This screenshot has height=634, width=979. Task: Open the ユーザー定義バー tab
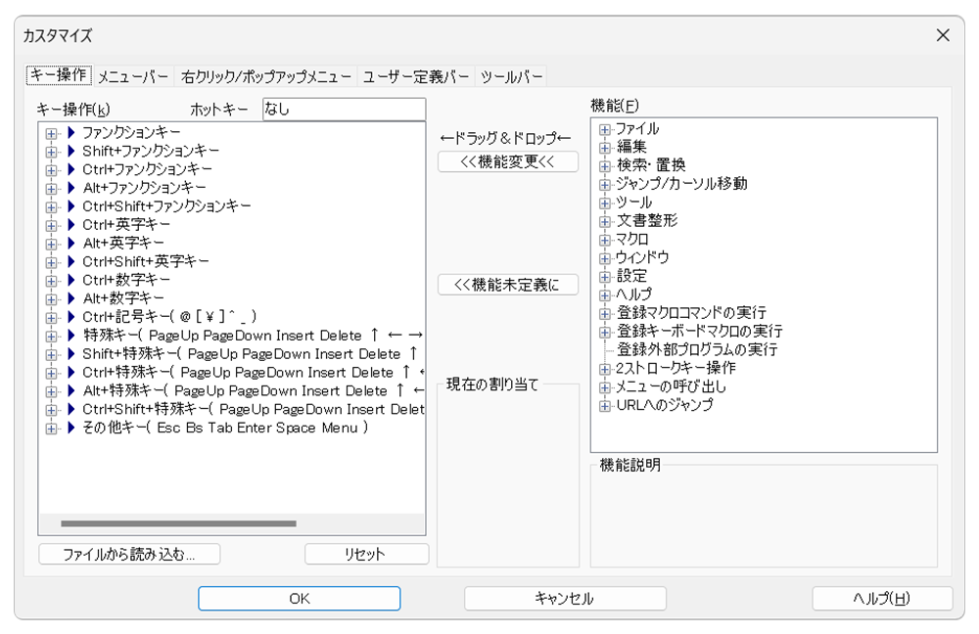(416, 76)
